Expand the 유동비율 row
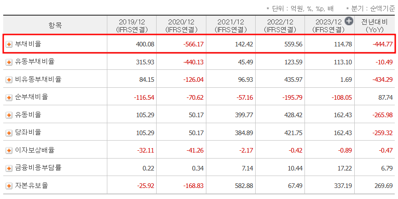The height and width of the screenshot is (199, 398). [x=9, y=115]
